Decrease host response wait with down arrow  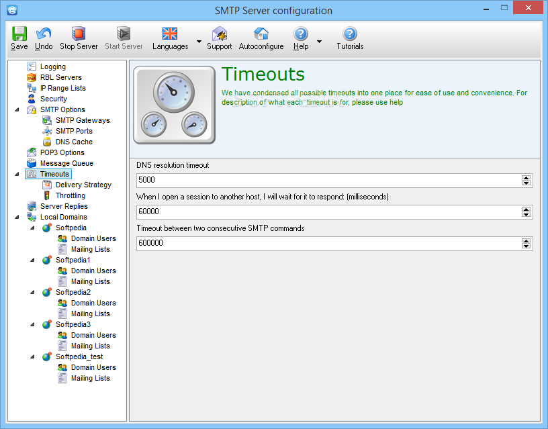526,215
